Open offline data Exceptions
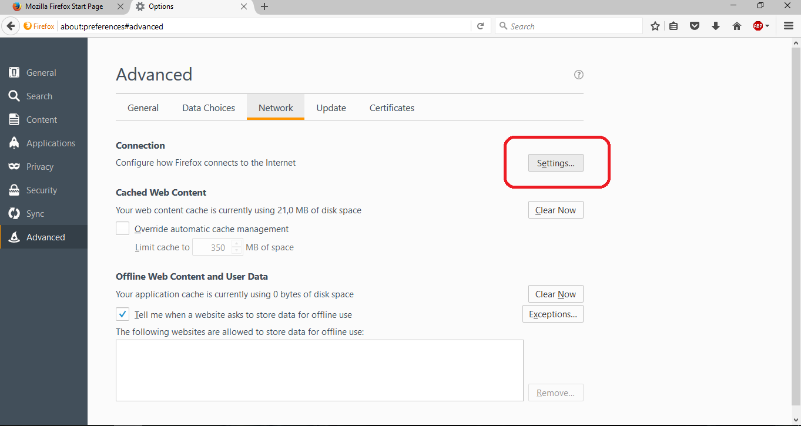The height and width of the screenshot is (426, 801). coord(553,314)
